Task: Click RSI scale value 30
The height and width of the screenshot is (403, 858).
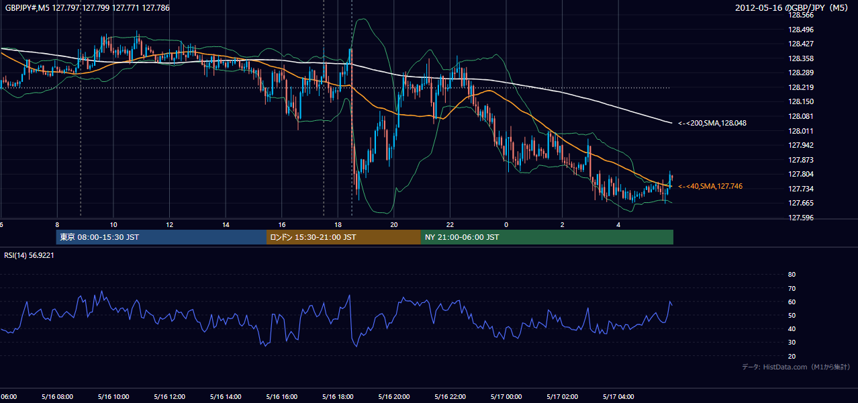Action: click(x=792, y=343)
